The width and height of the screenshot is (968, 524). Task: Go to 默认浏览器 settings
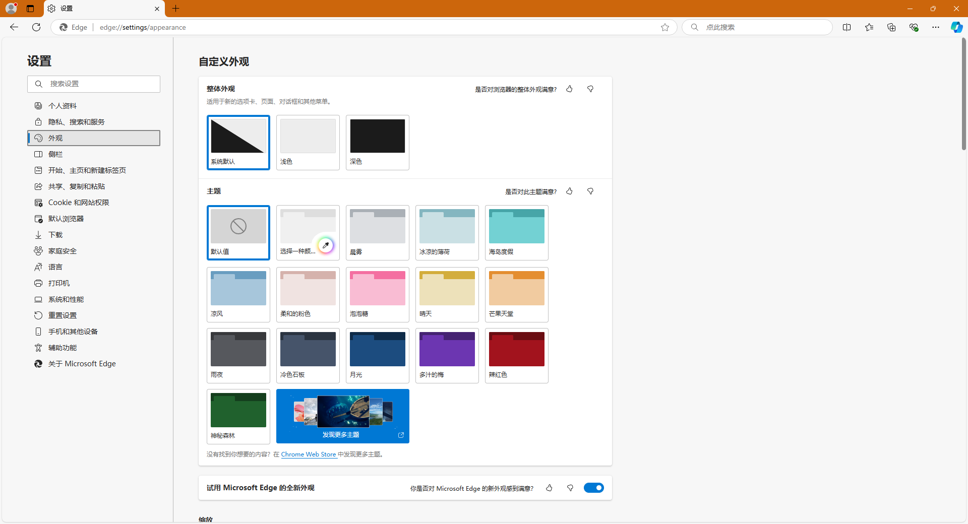tap(94, 219)
